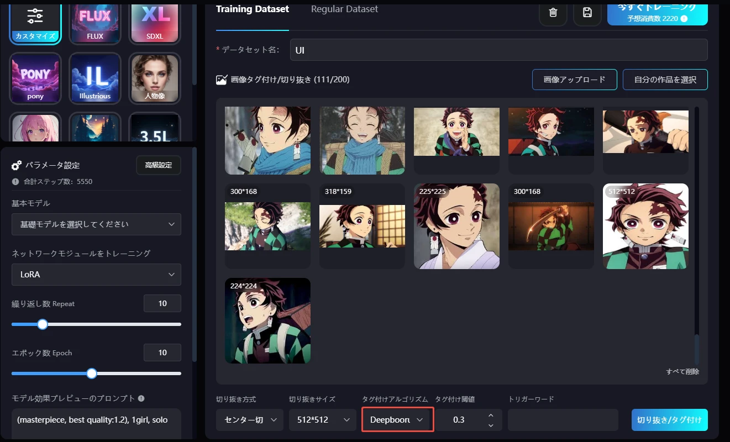Click the trash delete dataset icon
The width and height of the screenshot is (730, 442).
pyautogui.click(x=553, y=12)
